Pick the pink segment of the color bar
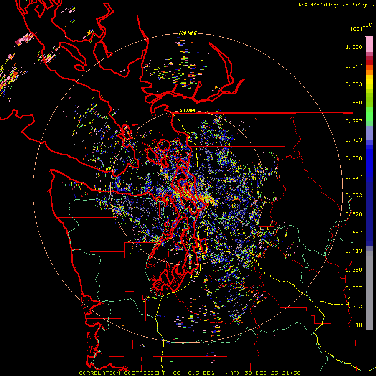The image size is (376, 376). [x=369, y=45]
